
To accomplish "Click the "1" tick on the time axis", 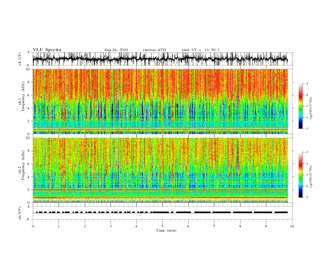I will pos(59,226).
